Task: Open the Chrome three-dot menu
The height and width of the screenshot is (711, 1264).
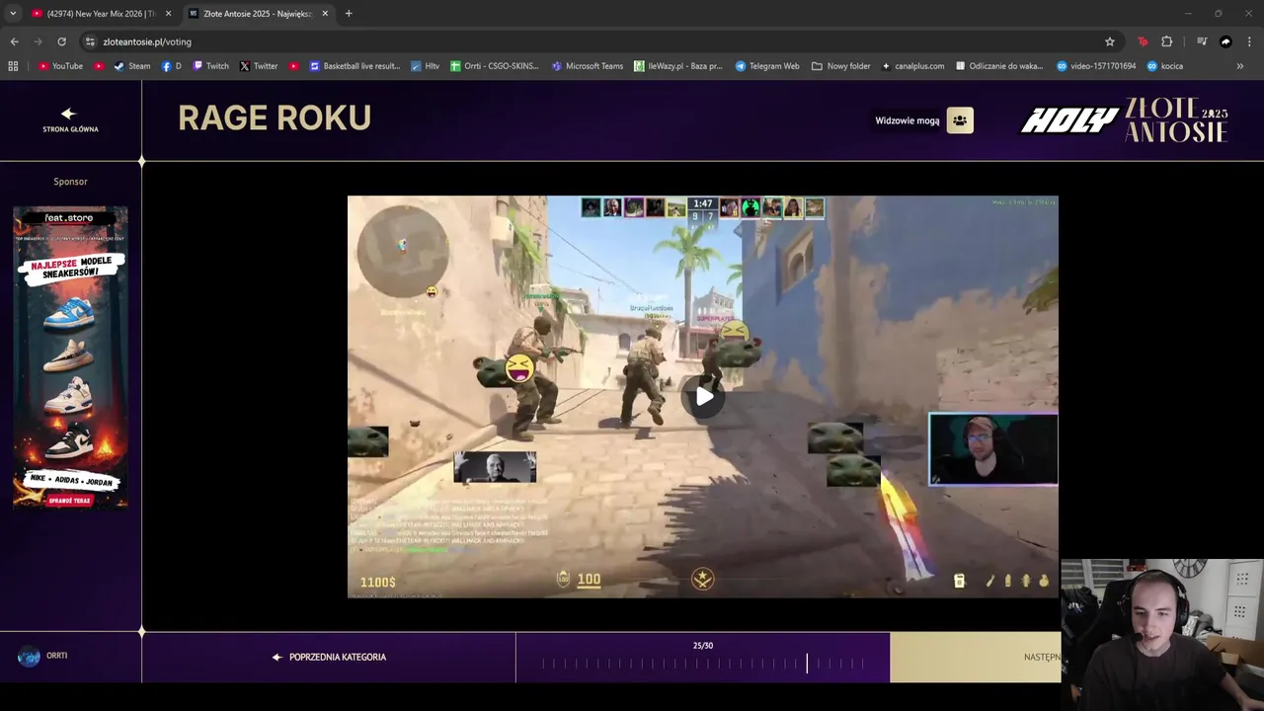Action: click(x=1250, y=41)
